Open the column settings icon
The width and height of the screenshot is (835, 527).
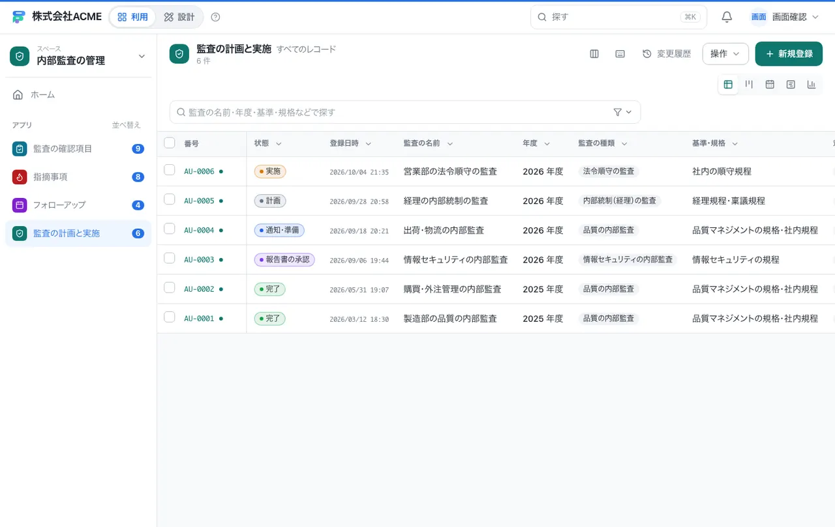594,54
